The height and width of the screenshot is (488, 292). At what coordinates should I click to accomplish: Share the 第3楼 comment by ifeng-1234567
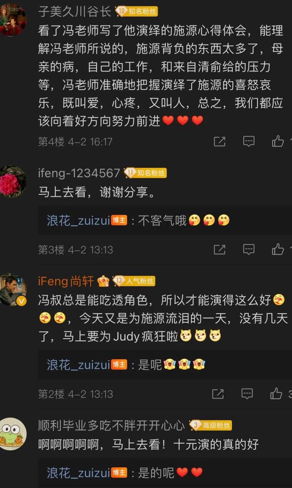[x=219, y=250]
